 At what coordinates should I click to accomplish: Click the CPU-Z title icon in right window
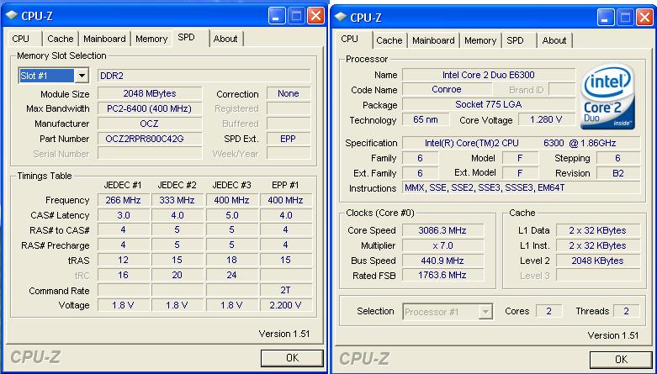[x=341, y=17]
